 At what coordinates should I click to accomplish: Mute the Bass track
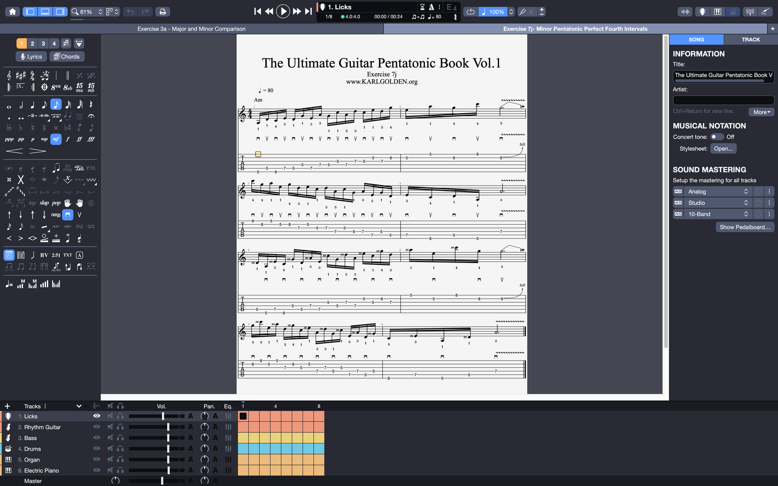click(110, 438)
